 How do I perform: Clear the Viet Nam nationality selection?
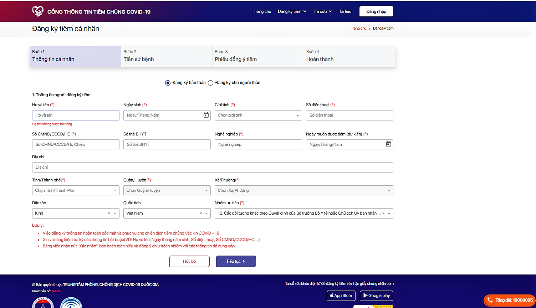click(x=200, y=213)
